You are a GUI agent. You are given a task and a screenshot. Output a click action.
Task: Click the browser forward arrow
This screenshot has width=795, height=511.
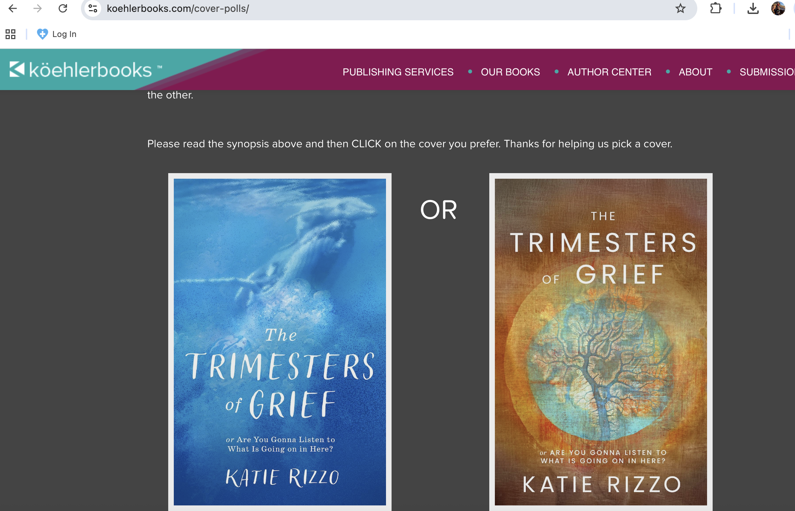[x=37, y=8]
